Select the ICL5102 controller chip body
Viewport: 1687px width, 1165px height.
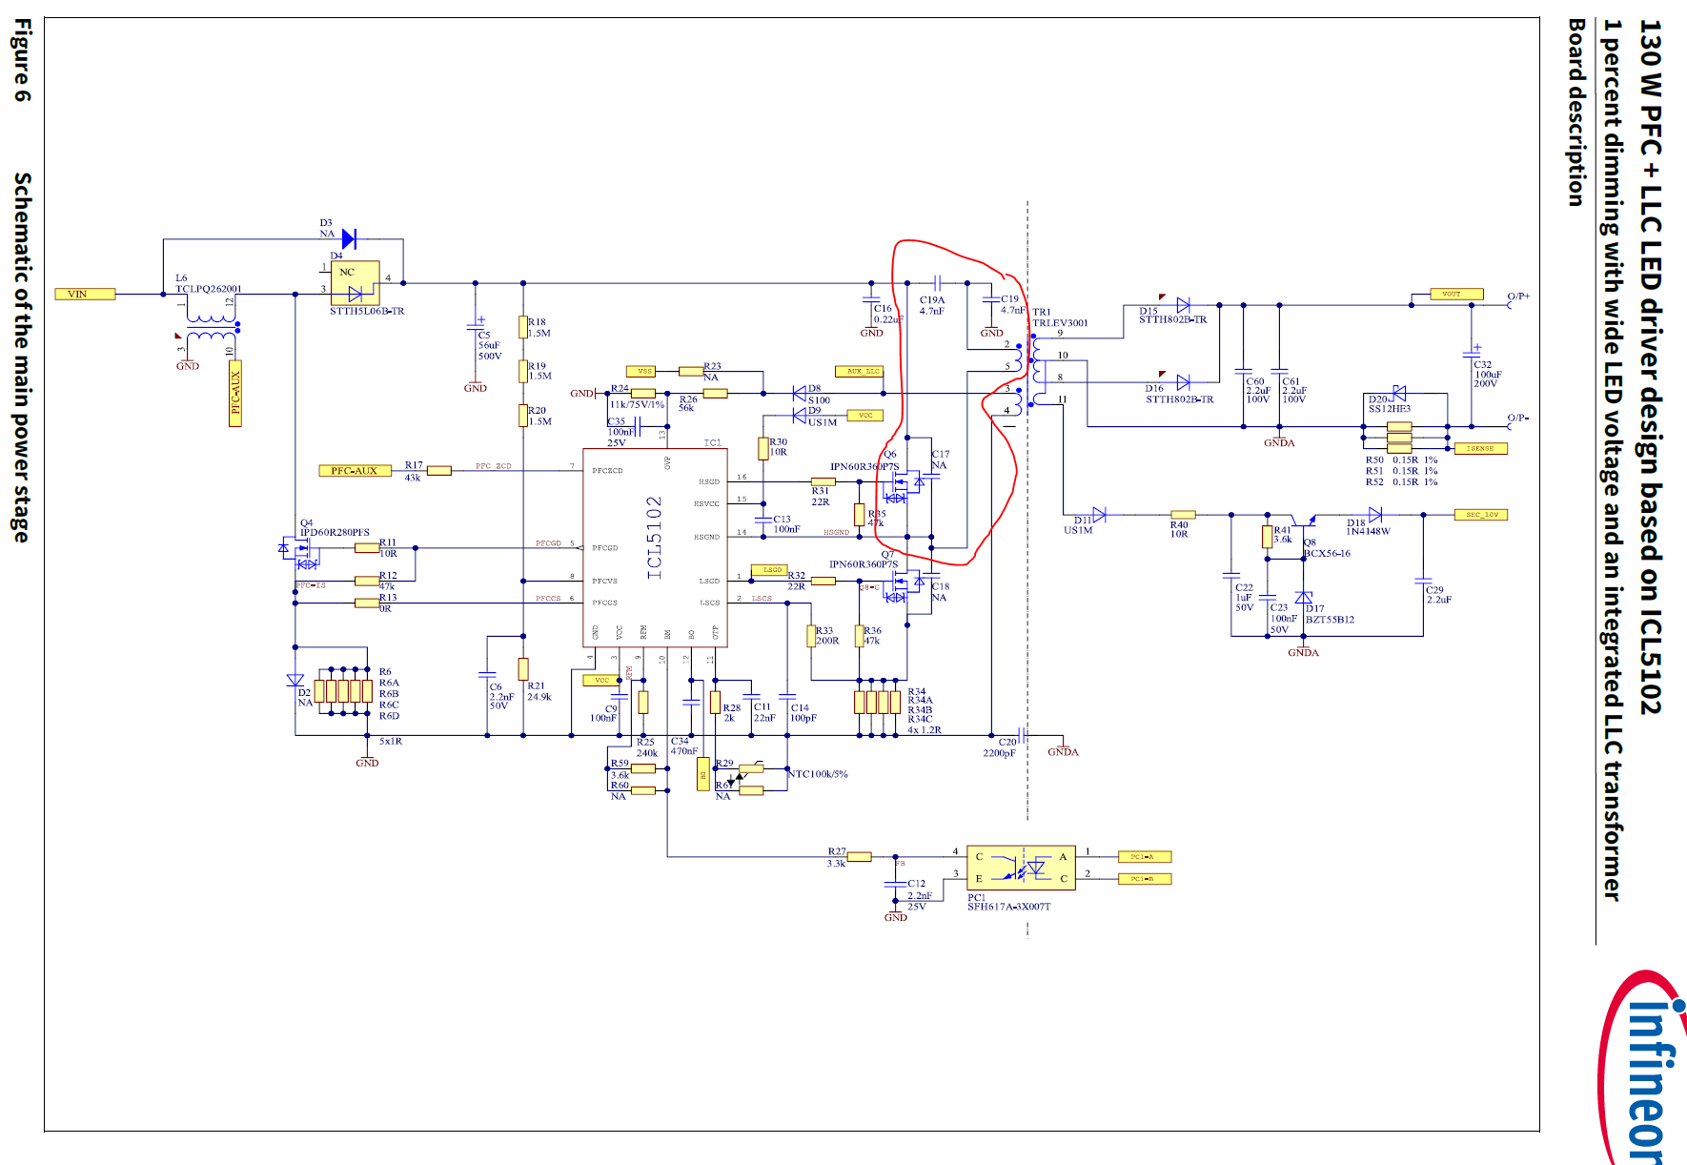click(655, 548)
